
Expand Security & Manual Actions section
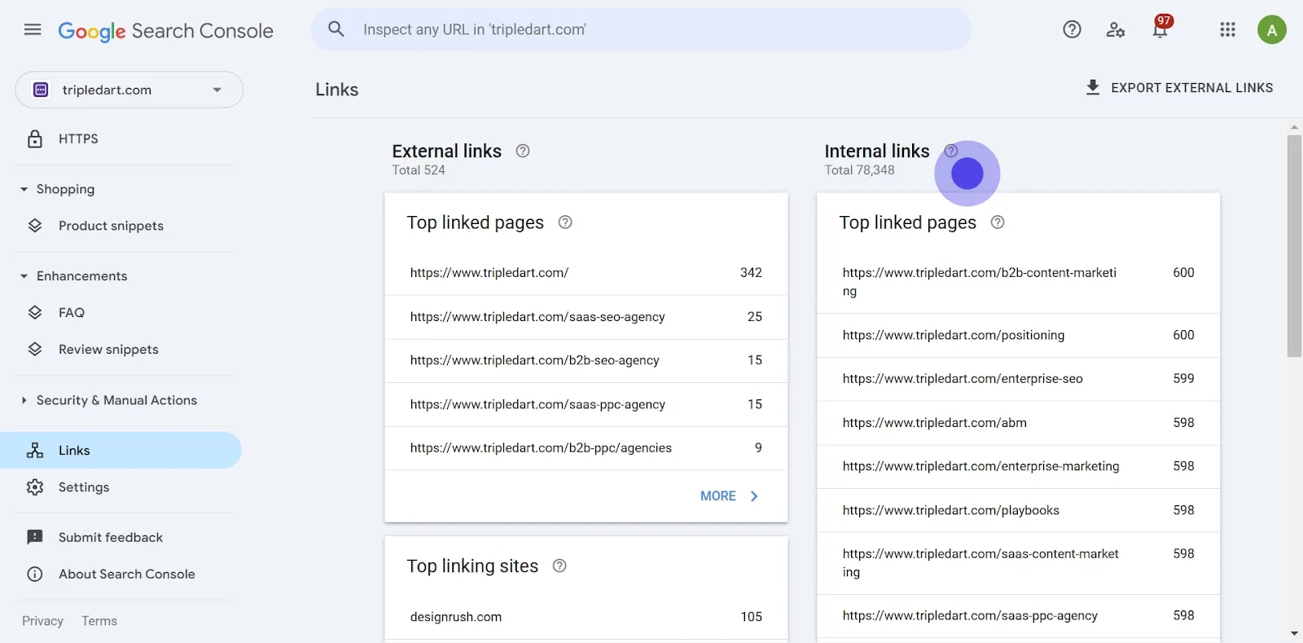24,400
